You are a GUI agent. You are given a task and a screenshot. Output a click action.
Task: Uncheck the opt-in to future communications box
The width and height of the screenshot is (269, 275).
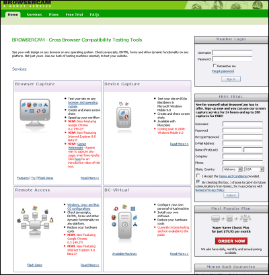tap(198, 182)
